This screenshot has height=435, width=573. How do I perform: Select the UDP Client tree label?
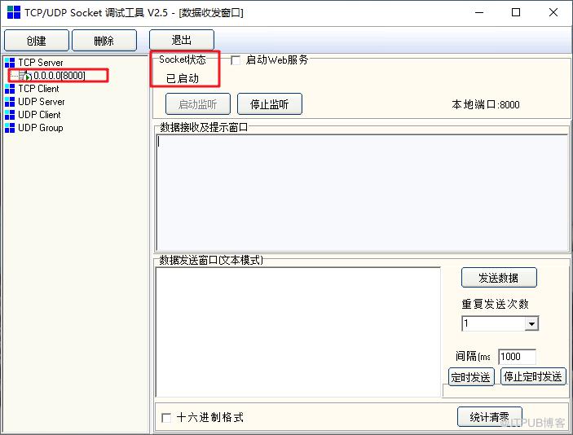tap(39, 115)
